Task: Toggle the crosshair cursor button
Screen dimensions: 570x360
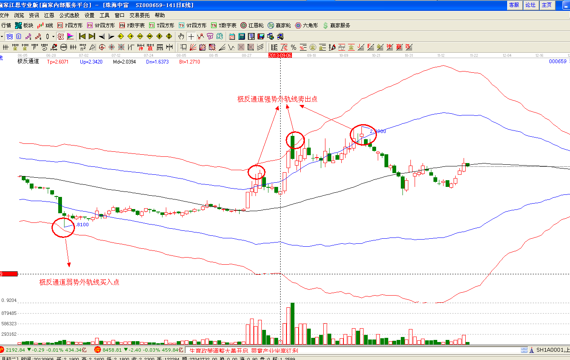Action: 191,36
